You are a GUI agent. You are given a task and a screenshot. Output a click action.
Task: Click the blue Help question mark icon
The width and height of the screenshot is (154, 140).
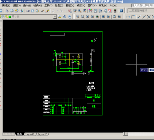click(121, 11)
